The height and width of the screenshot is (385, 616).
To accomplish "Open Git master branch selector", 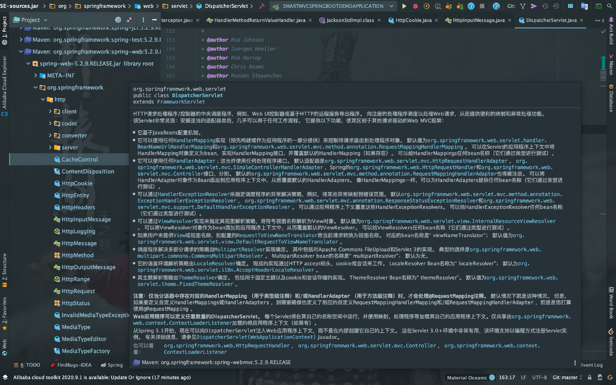I will (x=568, y=378).
